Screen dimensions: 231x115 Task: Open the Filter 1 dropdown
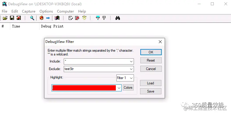click(125, 78)
